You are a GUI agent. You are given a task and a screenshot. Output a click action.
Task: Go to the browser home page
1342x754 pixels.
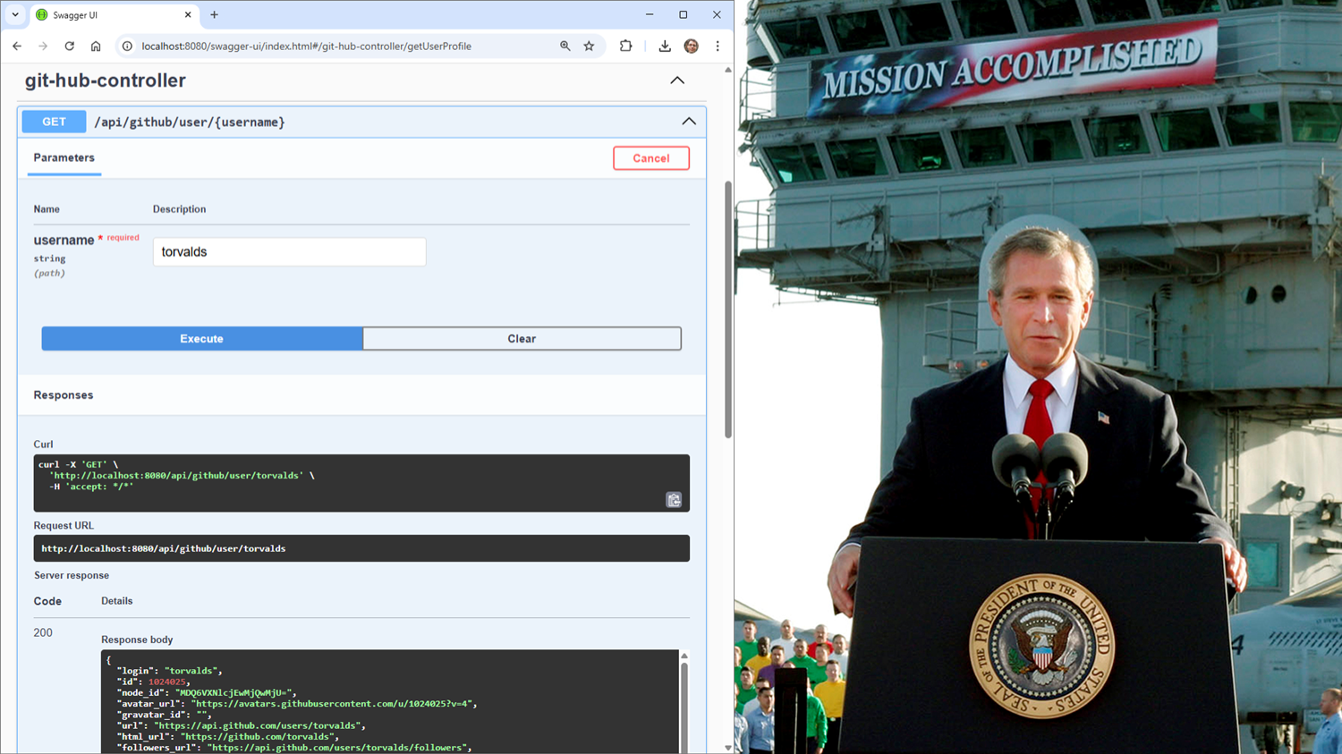click(96, 47)
